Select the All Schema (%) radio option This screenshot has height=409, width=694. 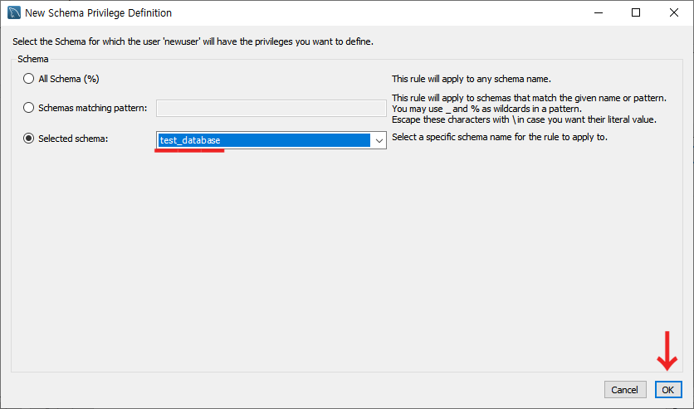coord(29,79)
